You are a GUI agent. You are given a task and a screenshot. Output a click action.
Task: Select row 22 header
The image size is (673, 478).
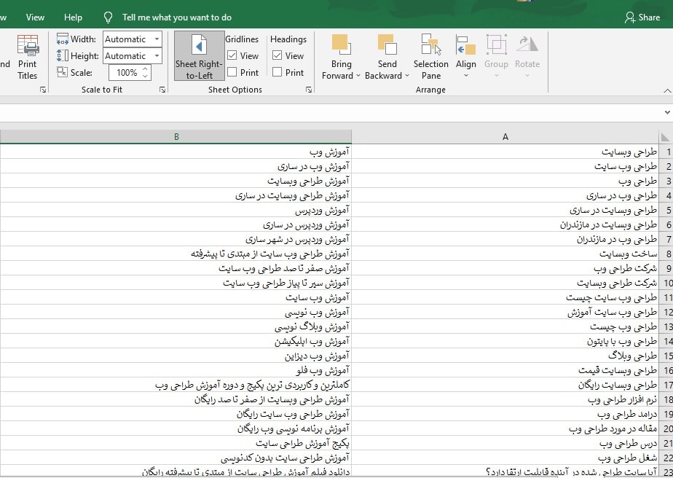tap(666, 458)
